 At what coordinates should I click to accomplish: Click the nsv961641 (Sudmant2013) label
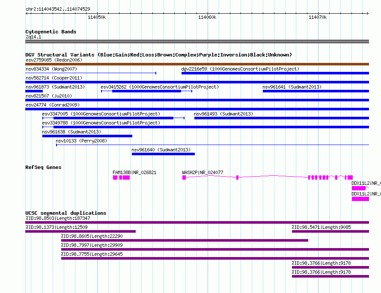292,87
